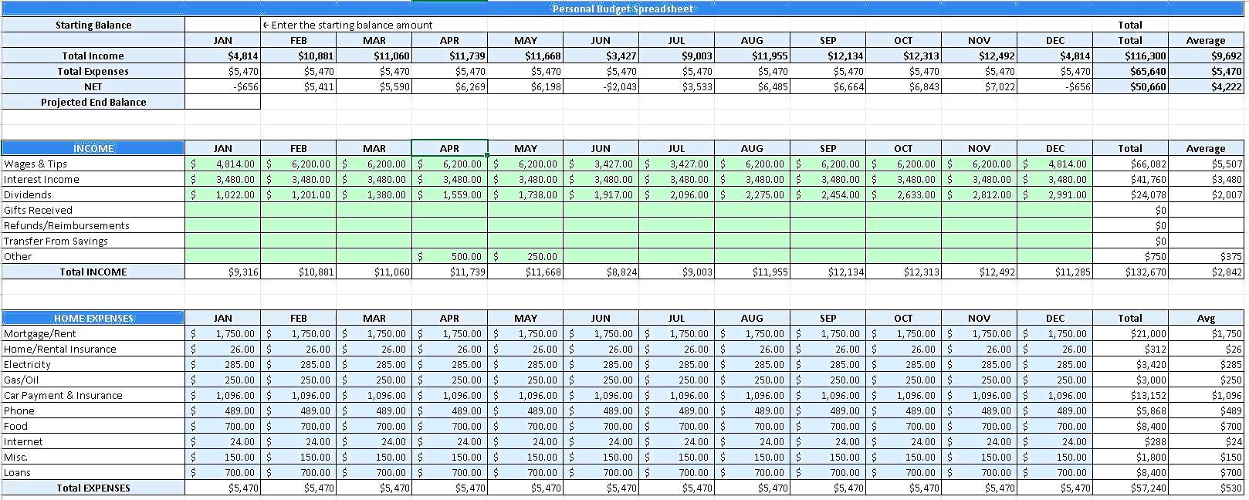The width and height of the screenshot is (1249, 500).
Task: Select the Misc. row label
Action: 93,457
